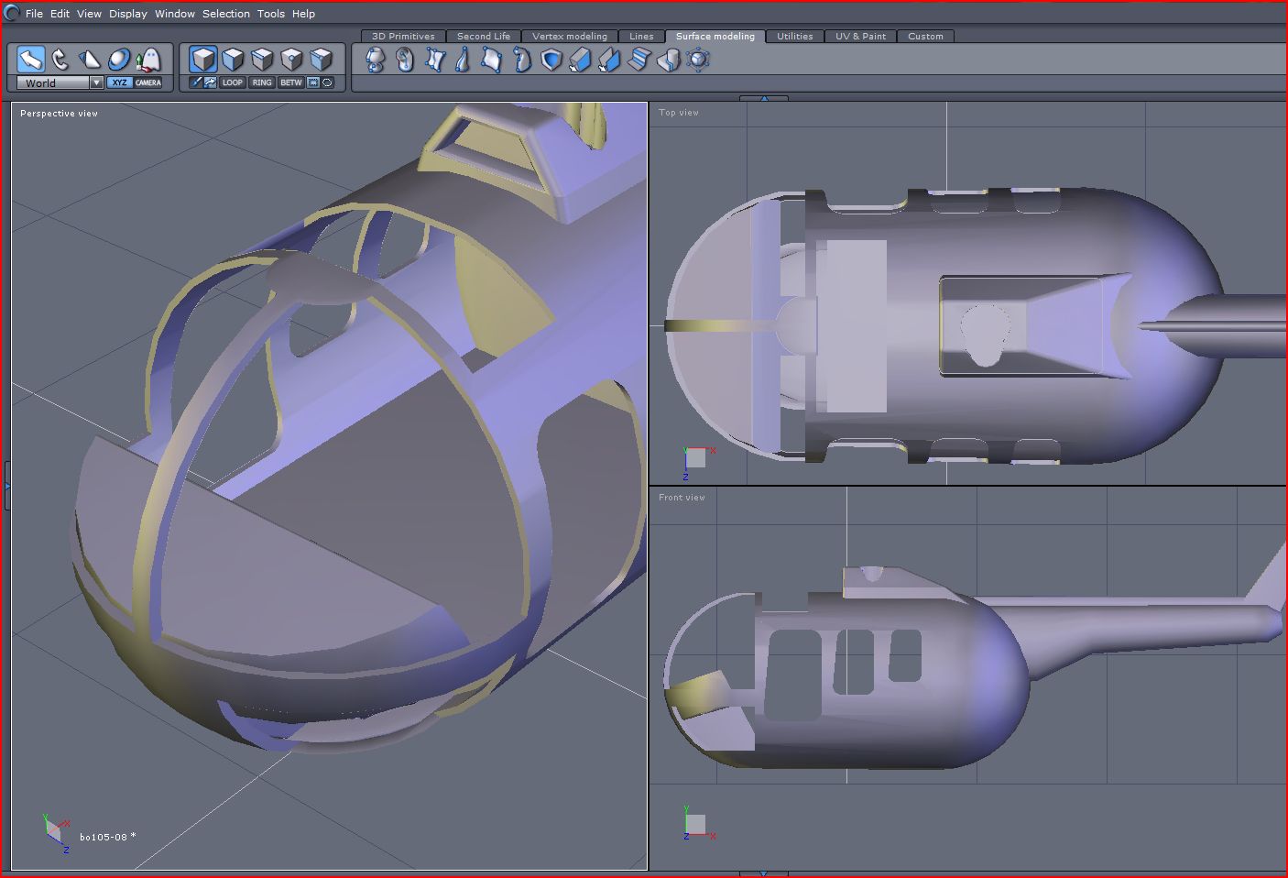
Task: Expand the collapsed panel handle above the viewports
Action: tap(763, 98)
